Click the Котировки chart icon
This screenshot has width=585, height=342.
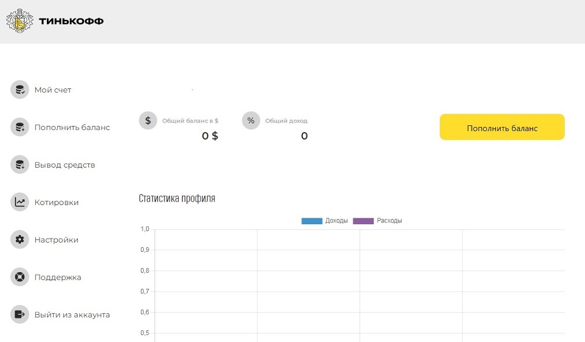click(20, 202)
